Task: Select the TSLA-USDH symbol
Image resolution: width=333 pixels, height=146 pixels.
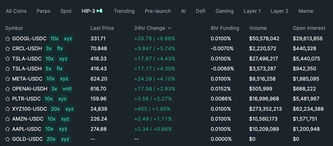Action: (27, 69)
